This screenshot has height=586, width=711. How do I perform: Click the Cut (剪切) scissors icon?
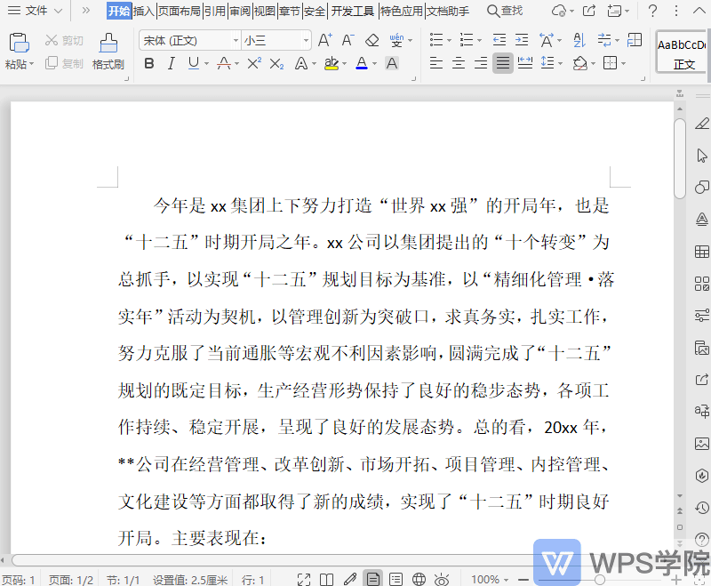52,40
